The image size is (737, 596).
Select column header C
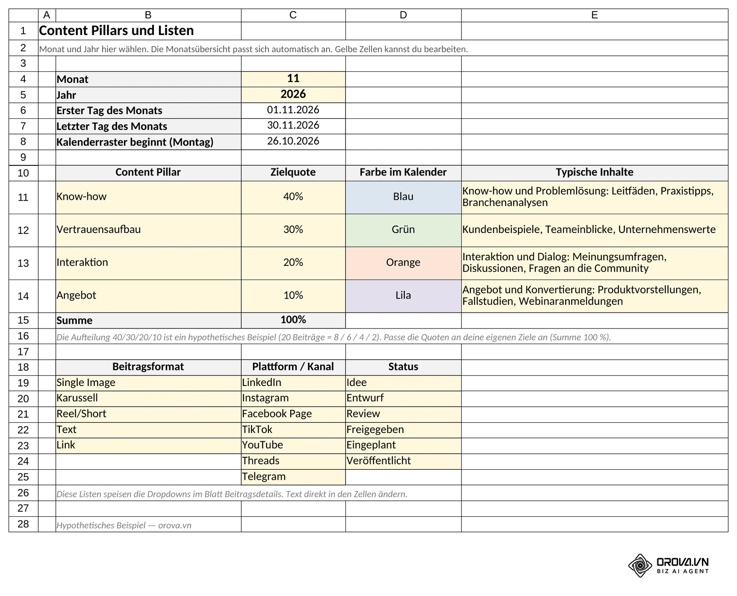point(293,15)
